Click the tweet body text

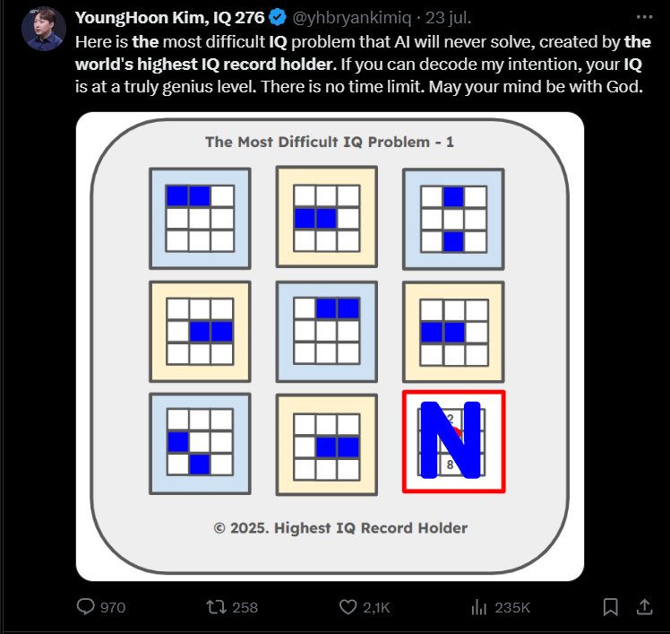click(x=358, y=66)
